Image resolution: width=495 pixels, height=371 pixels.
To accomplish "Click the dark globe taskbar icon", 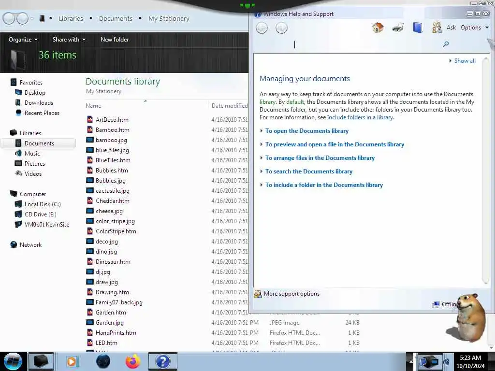I will coord(103,361).
